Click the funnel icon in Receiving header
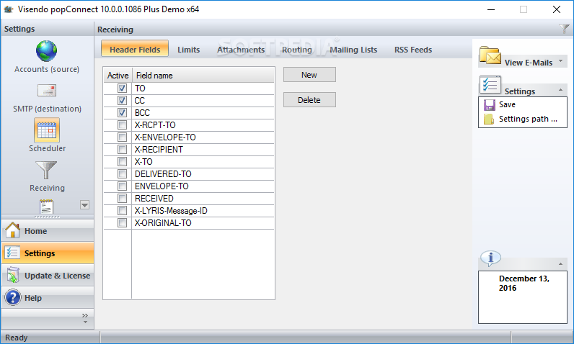Screen dimensions: 574x344 pyautogui.click(x=564, y=29)
